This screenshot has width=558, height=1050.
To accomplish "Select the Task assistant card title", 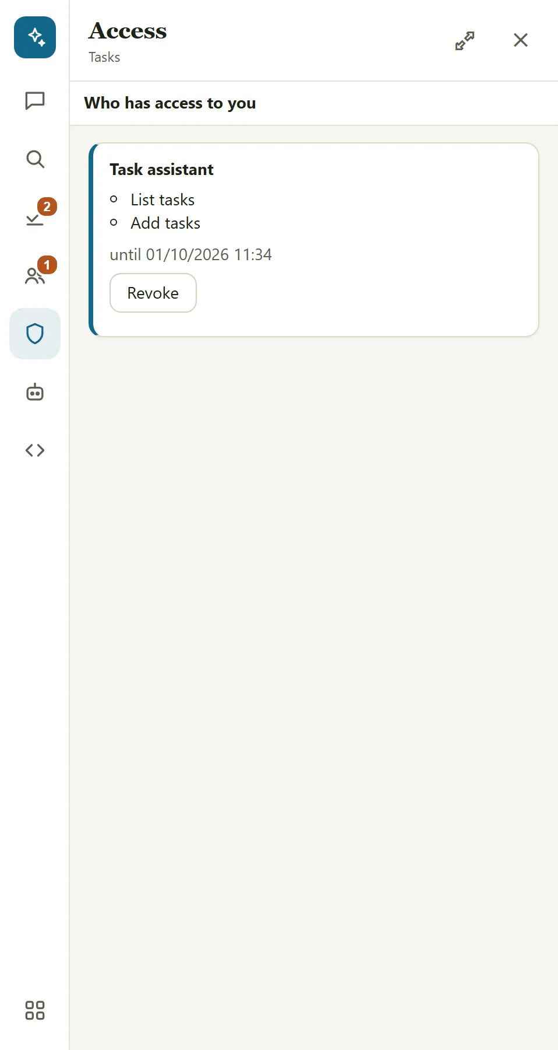I will [161, 169].
